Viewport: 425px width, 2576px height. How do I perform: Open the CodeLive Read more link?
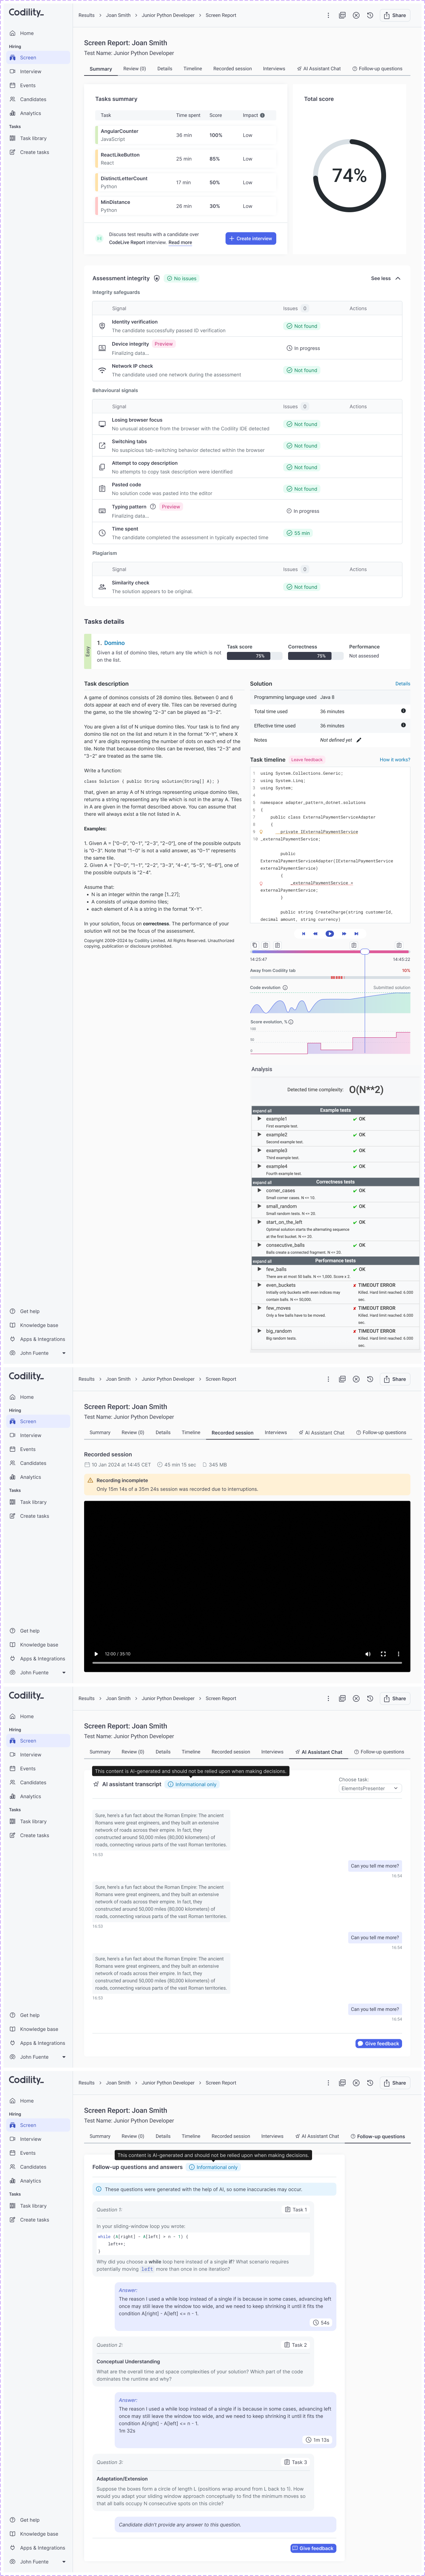coord(180,242)
